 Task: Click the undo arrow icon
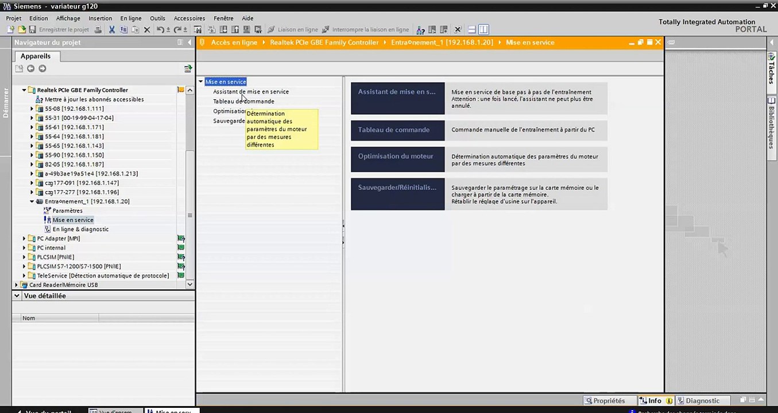point(160,29)
